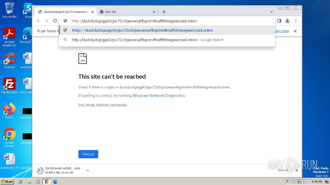Reload the page with the toolbar refresh icon
The width and height of the screenshot is (330, 185).
coord(55,21)
